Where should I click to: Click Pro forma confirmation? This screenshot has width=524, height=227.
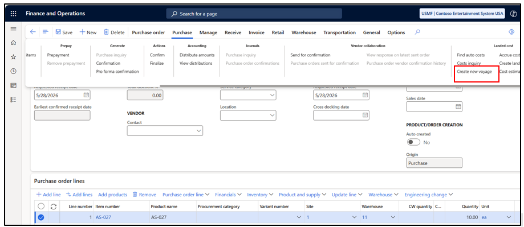[117, 71]
